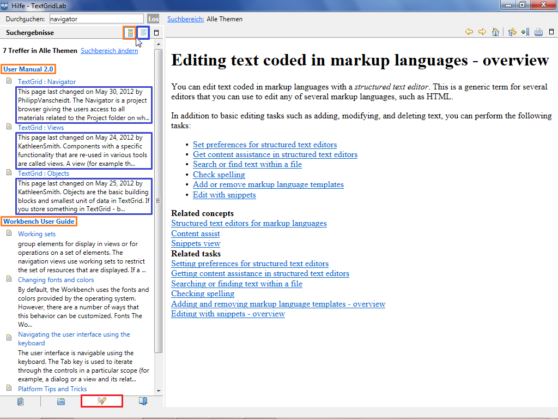Toggle grouping results by category
558x419 pixels.
[x=130, y=33]
